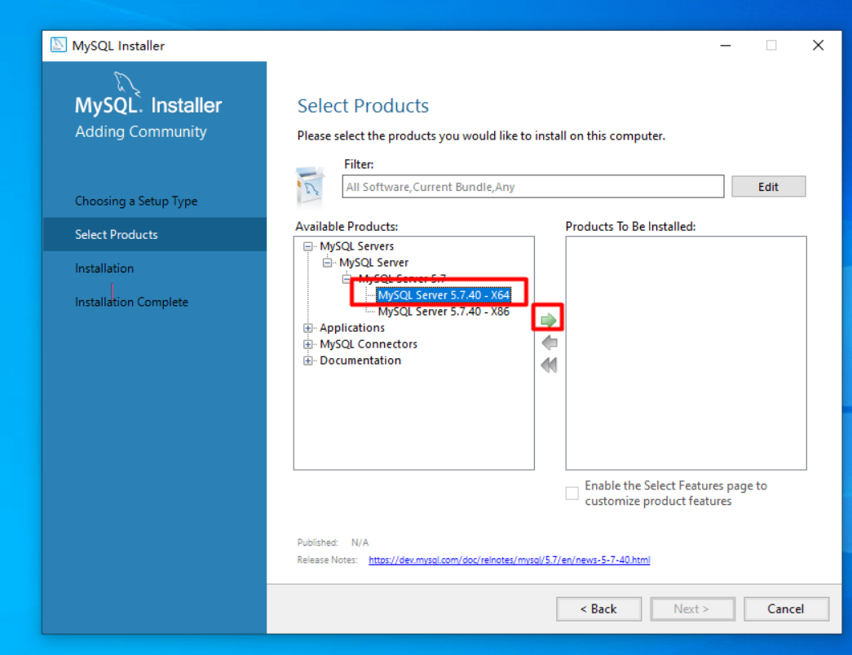Click the Next button
Viewport: 852px width, 655px height.
[692, 609]
